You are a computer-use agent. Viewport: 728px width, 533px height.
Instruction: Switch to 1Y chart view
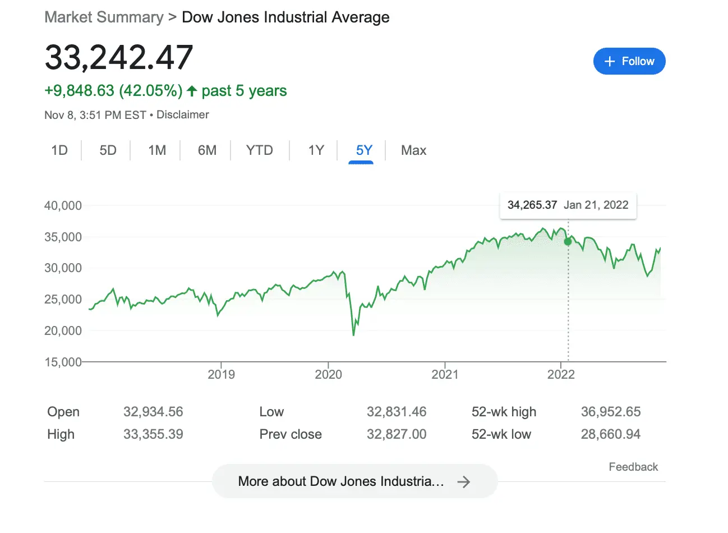pos(316,150)
